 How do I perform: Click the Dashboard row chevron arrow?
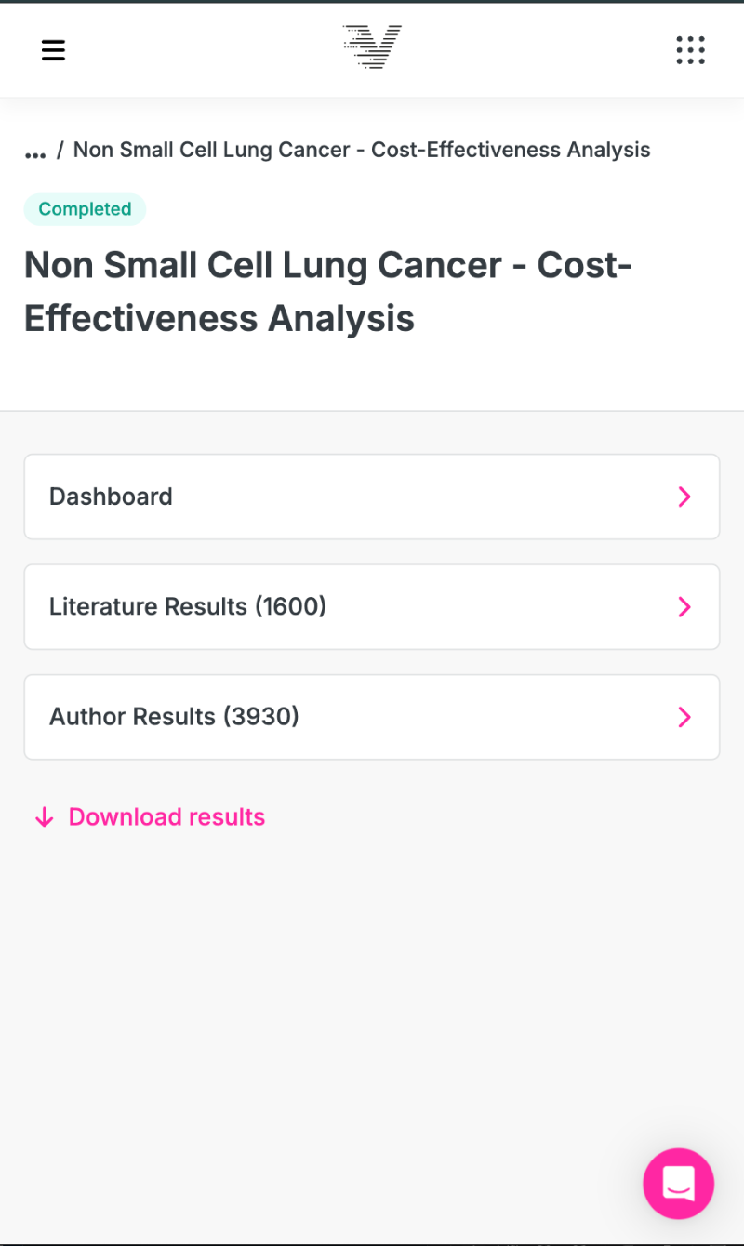coord(684,497)
